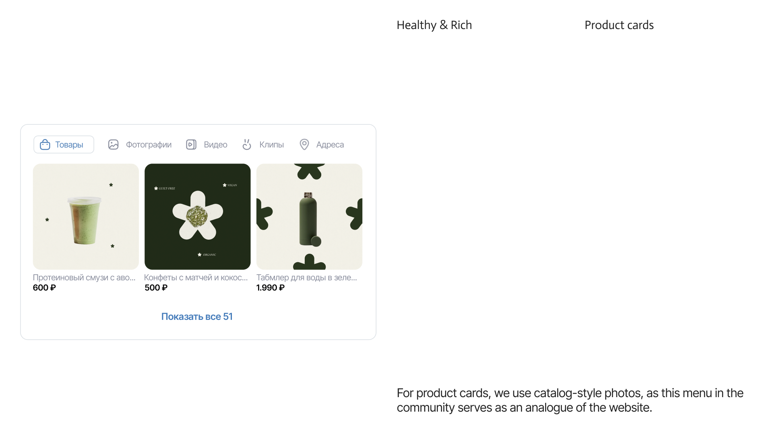Click the video play icon
Screen dimensions: 773x435
191,145
